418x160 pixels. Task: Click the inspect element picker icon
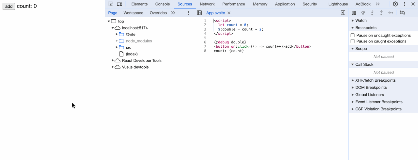tap(110, 4)
